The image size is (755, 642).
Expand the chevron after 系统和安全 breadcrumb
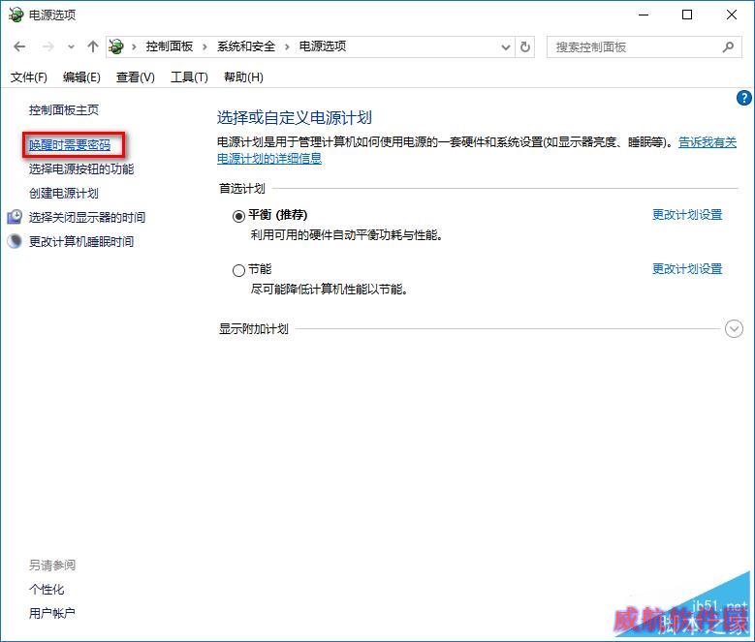pyautogui.click(x=287, y=47)
